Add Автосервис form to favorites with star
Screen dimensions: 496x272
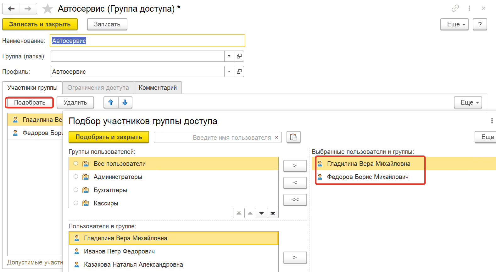[x=47, y=9]
